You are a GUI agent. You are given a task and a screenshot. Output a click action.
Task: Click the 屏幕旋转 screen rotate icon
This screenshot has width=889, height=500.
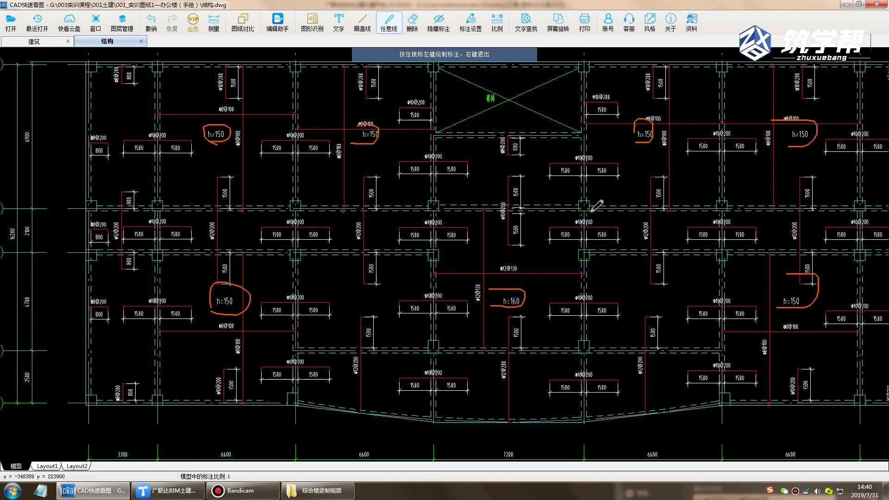pos(558,22)
